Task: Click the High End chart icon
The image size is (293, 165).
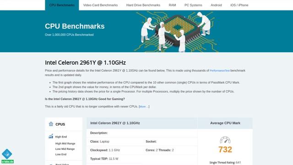Action: coord(51,136)
